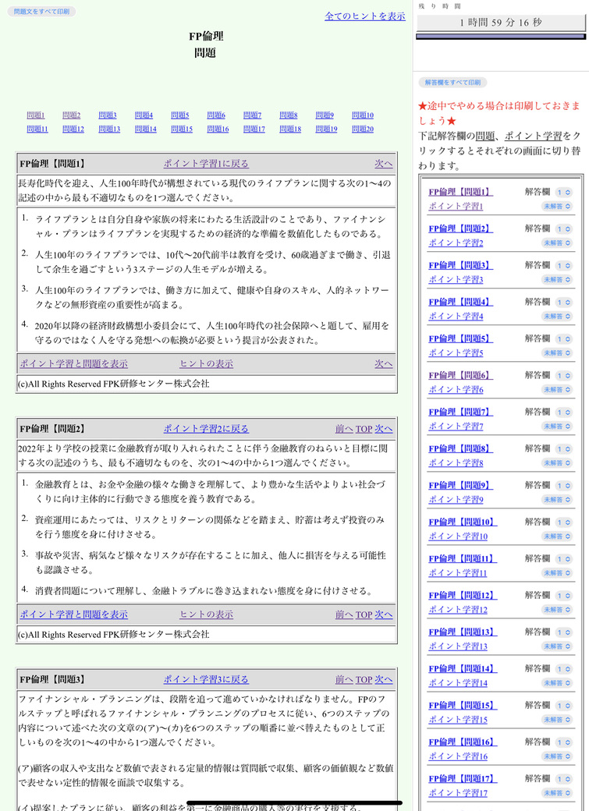Image resolution: width=589 pixels, height=811 pixels.
Task: Click TOP in the 問題2 header
Action: click(364, 429)
